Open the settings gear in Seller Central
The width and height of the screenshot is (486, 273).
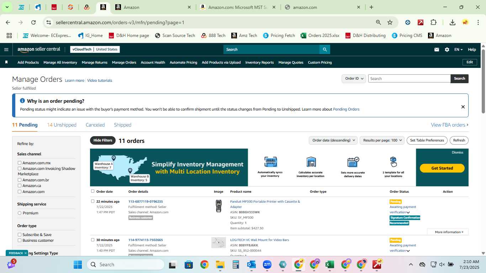tap(447, 49)
